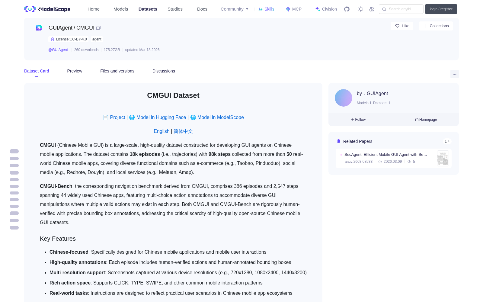The width and height of the screenshot is (483, 302).
Task: Open Model in Hugging Face link
Action: pyautogui.click(x=161, y=117)
